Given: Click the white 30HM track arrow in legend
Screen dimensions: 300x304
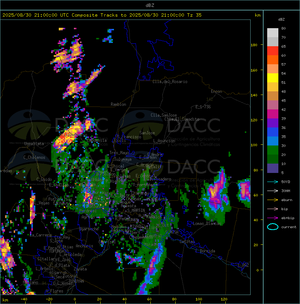Looking at the screenshot, I should tap(273, 191).
